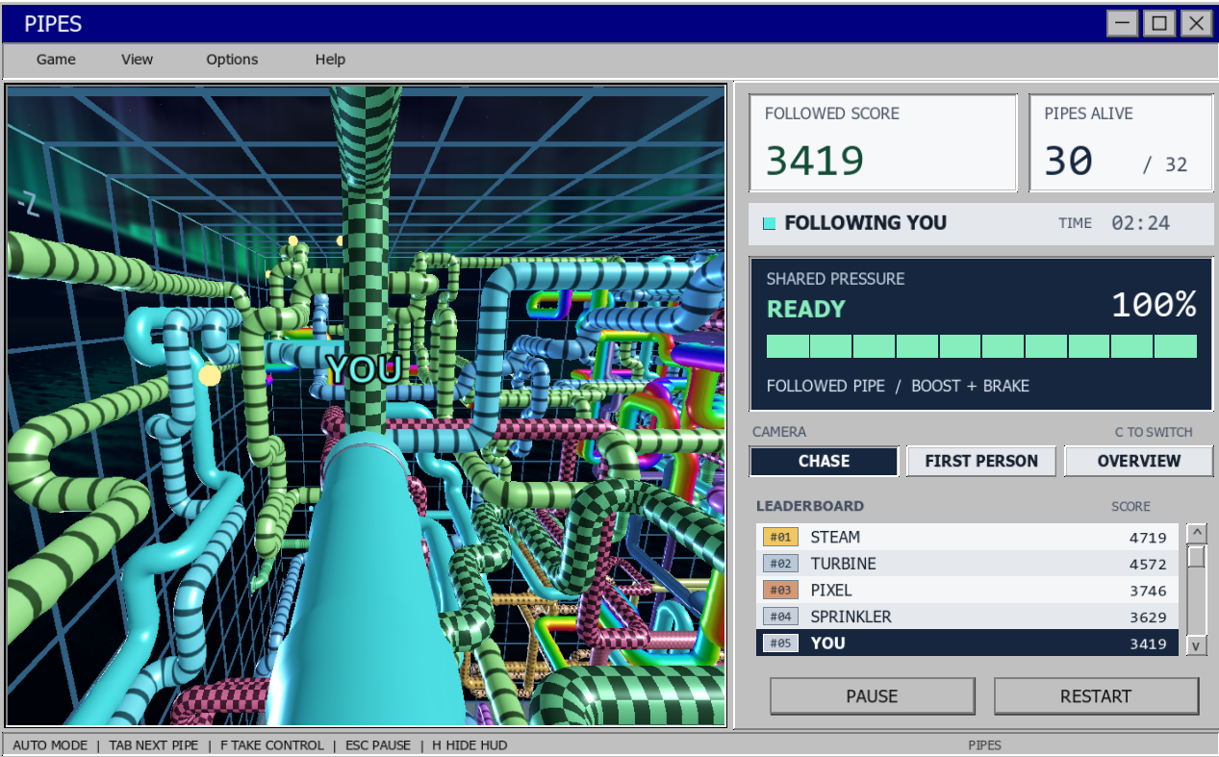Close the PIPES window

tap(1196, 23)
